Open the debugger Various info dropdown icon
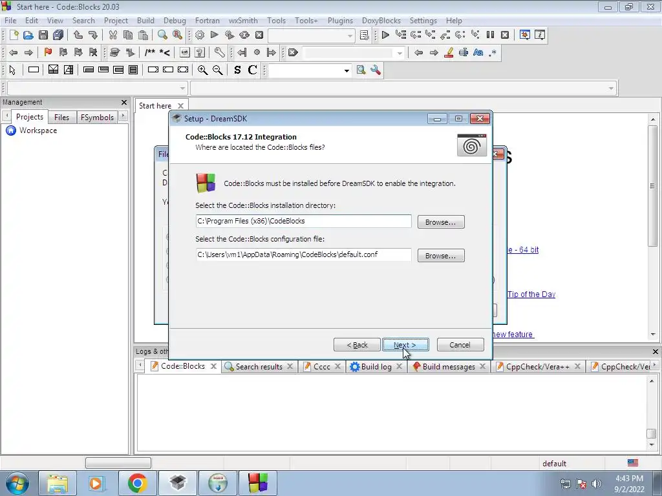Screen dimensions: 662x496 (x=540, y=35)
